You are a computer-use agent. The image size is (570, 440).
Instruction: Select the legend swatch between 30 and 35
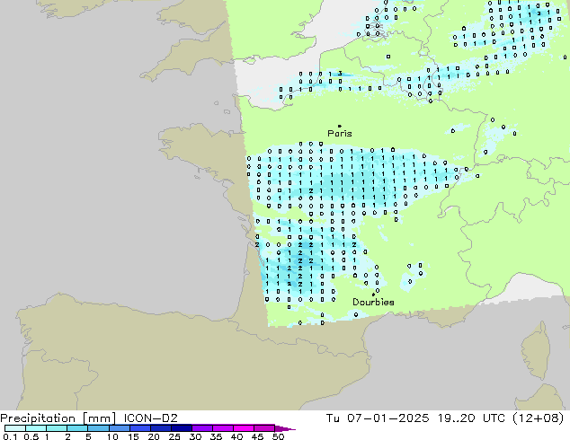pos(201,428)
